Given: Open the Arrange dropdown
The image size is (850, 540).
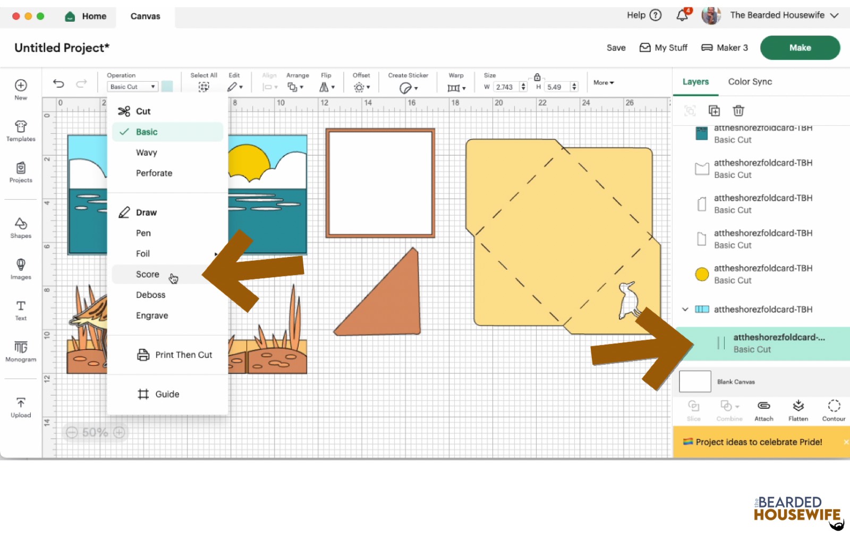Looking at the screenshot, I should click(295, 87).
